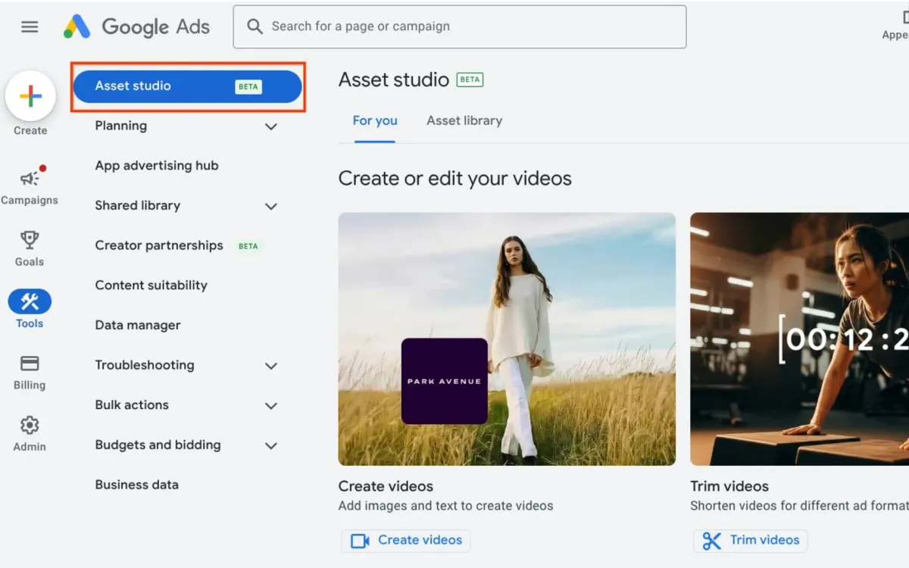
Task: Click the scissors icon on Trim videos
Action: click(x=711, y=540)
